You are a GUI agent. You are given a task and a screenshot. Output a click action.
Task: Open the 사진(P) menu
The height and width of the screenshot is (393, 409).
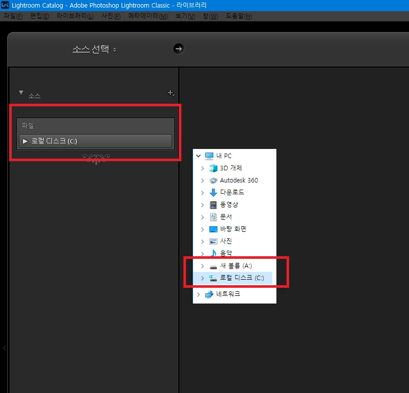[111, 16]
